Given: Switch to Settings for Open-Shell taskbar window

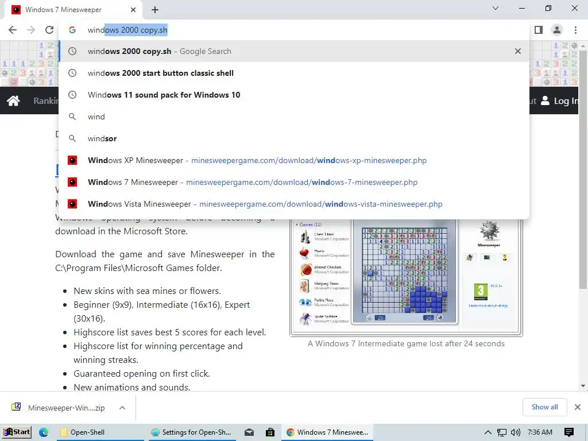Looking at the screenshot, I should 192,432.
